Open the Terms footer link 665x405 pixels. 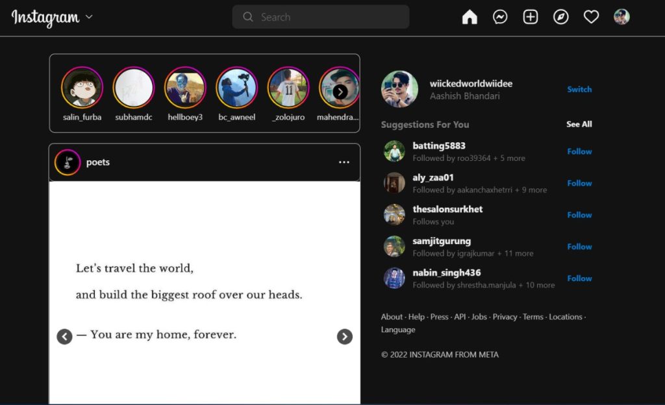tap(533, 317)
